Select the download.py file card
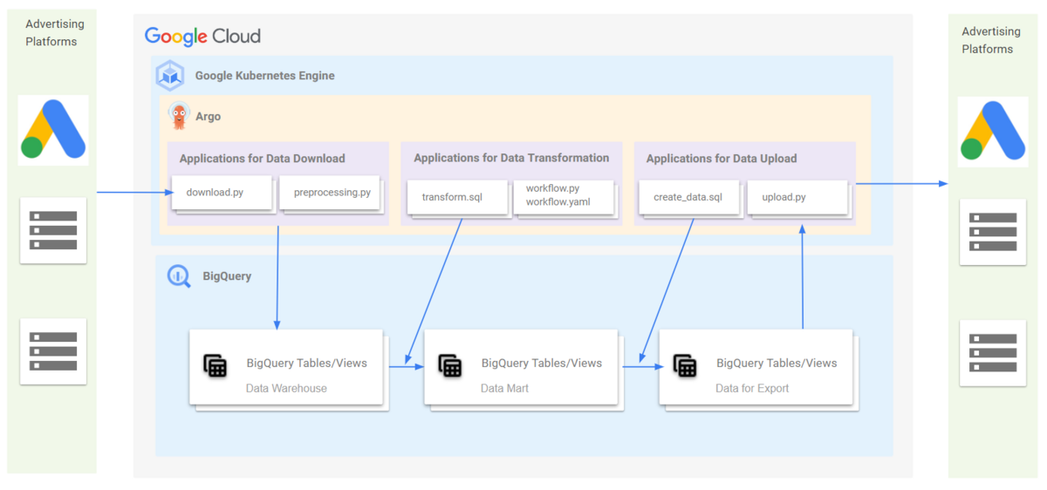The height and width of the screenshot is (490, 1047). pyautogui.click(x=222, y=193)
